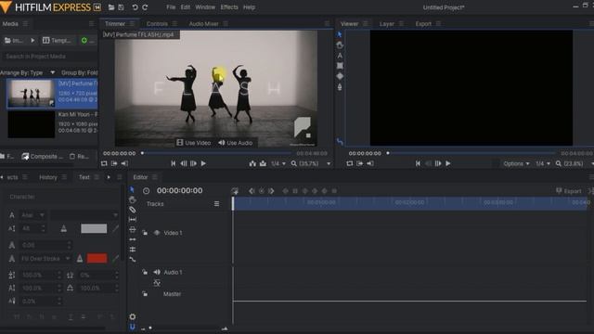Toggle Video 1 track visibility eye
The image size is (594, 334).
(x=157, y=233)
